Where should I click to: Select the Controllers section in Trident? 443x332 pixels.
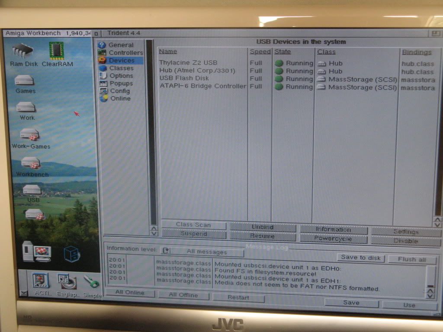pos(125,53)
